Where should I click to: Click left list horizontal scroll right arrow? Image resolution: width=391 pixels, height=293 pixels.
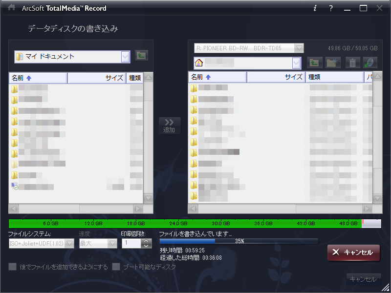tap(138, 209)
